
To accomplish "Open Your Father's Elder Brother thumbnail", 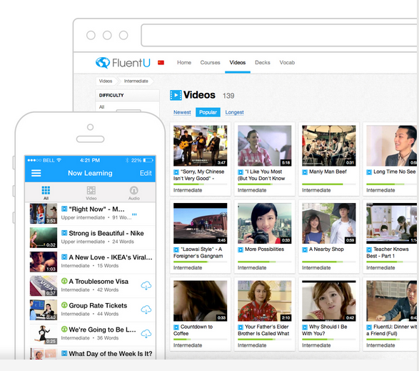I will tap(265, 301).
